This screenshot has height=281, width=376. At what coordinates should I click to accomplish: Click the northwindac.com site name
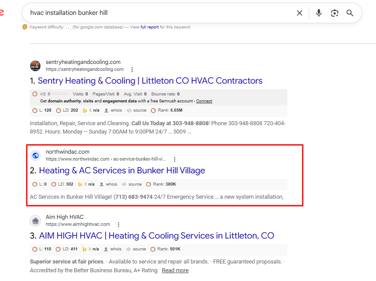(x=68, y=152)
